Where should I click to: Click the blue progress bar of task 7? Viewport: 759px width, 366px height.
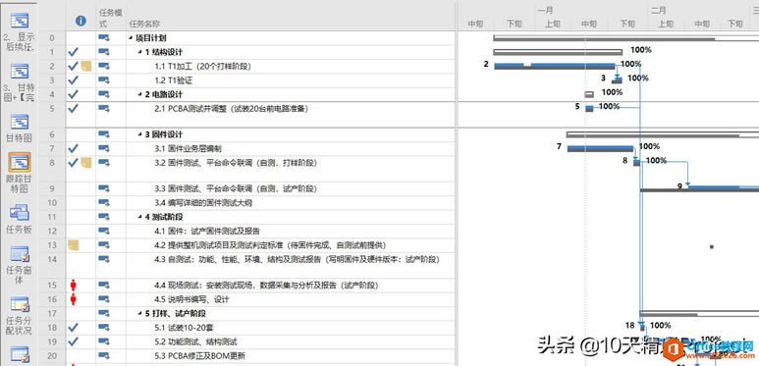[600, 146]
